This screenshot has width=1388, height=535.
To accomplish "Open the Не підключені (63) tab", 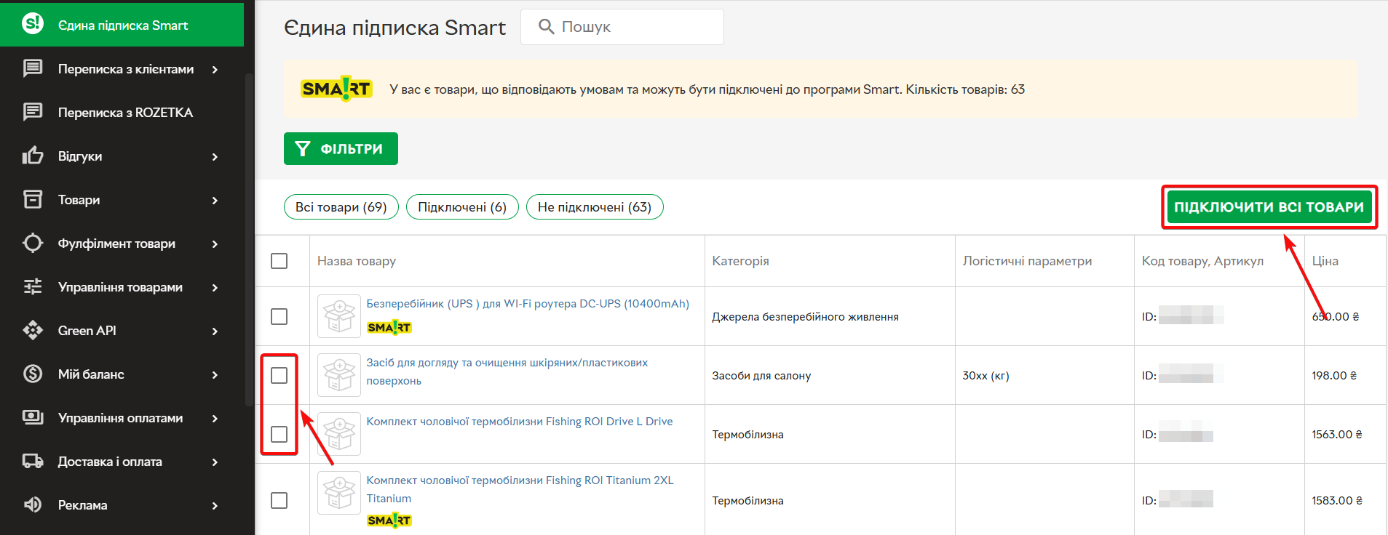I will (x=594, y=207).
